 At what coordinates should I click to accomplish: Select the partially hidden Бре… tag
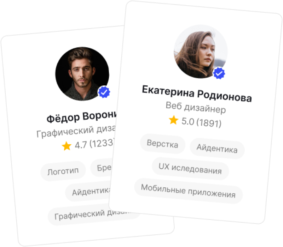tap(102, 168)
